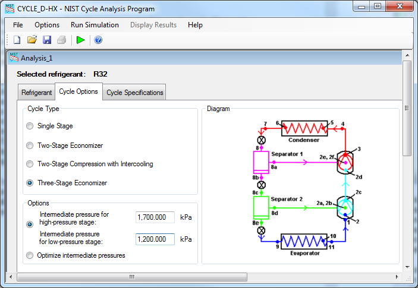Maximize the CYCLE_D-HX window
The width and height of the screenshot is (418, 288).
[378, 7]
